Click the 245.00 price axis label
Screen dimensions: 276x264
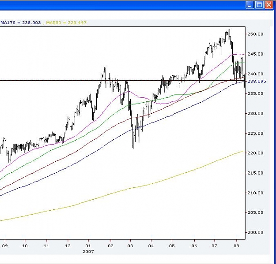(255, 54)
